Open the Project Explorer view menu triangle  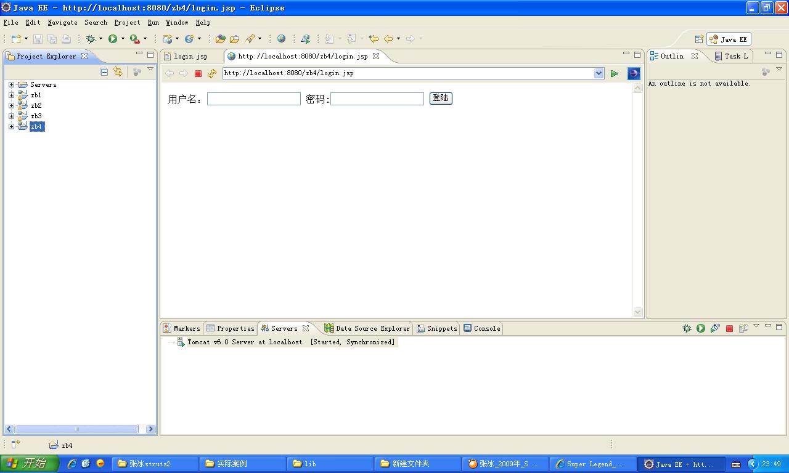(150, 69)
